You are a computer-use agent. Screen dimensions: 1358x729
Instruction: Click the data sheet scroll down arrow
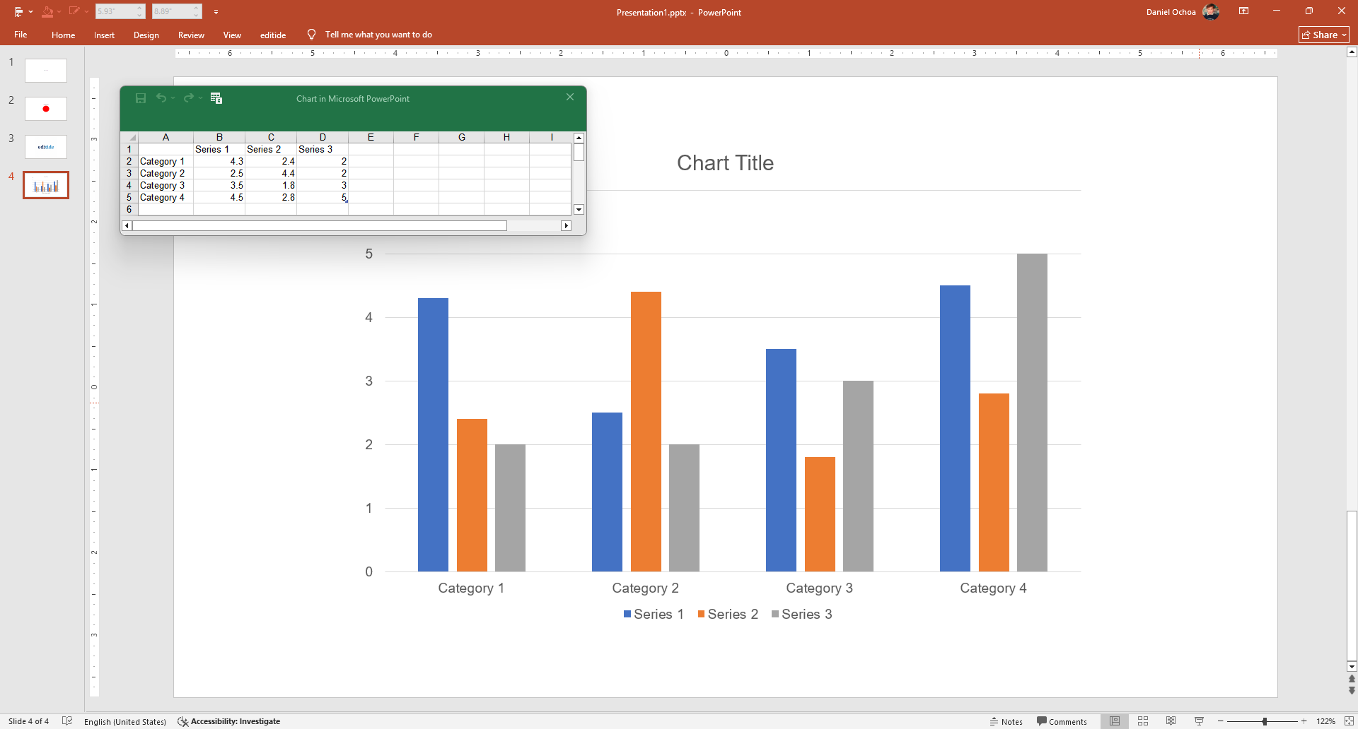coord(579,209)
